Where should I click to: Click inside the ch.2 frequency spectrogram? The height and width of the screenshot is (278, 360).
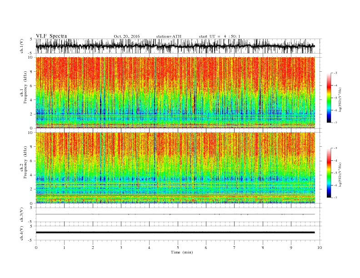[x=175, y=168]
